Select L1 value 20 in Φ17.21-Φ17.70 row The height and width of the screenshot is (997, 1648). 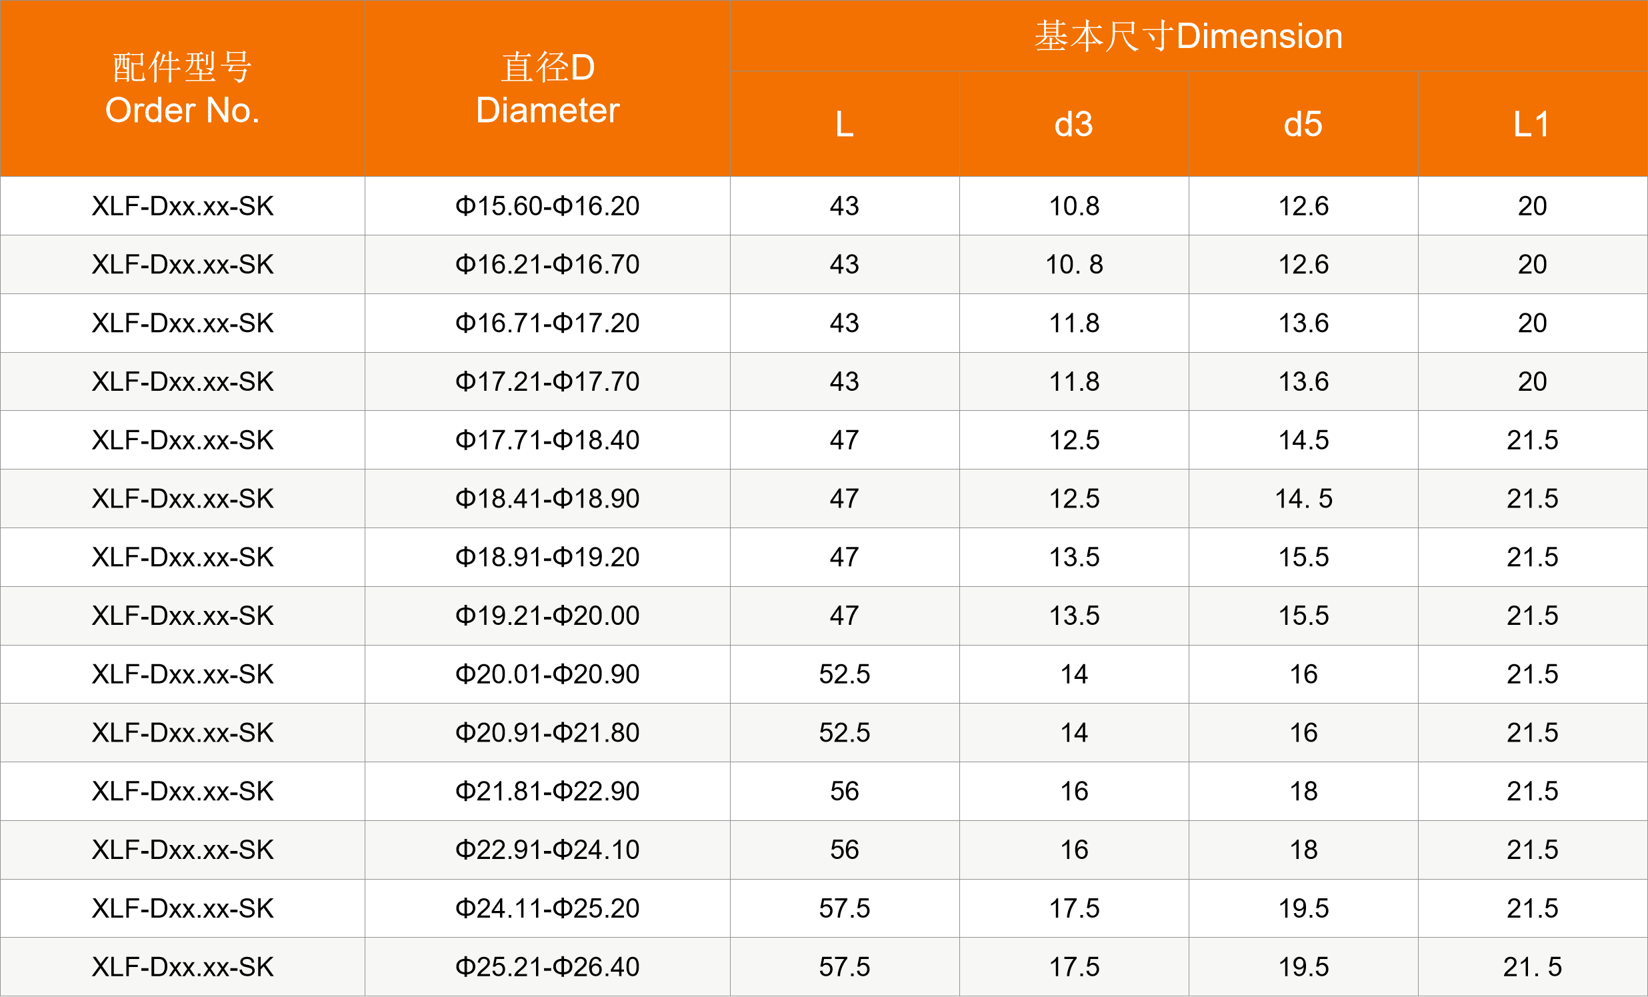1531,381
